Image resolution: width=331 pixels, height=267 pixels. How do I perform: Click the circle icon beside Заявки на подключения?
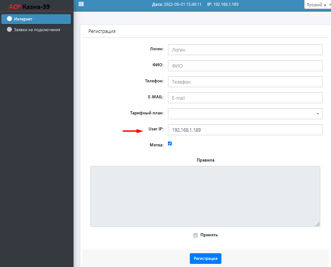click(9, 30)
